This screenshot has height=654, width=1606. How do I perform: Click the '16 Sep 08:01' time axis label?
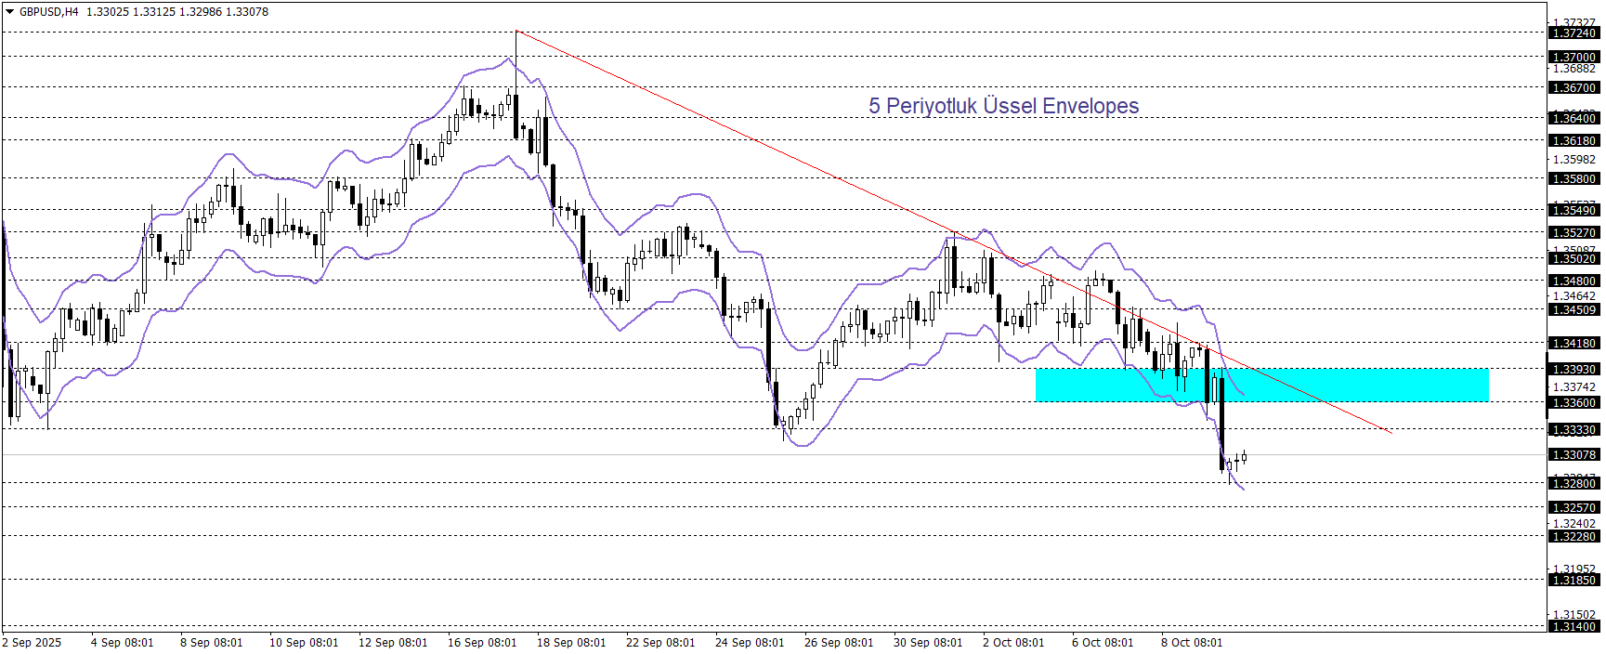(x=482, y=643)
